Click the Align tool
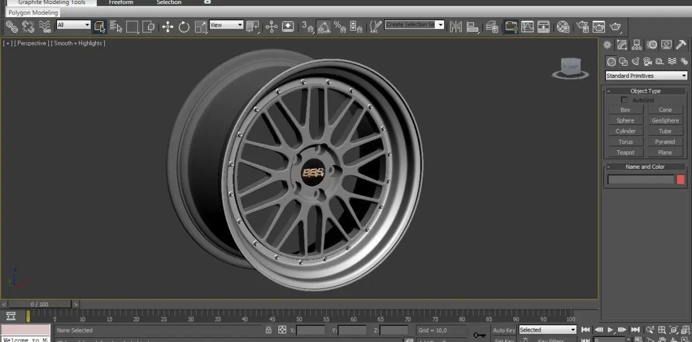The height and width of the screenshot is (342, 692). click(472, 26)
